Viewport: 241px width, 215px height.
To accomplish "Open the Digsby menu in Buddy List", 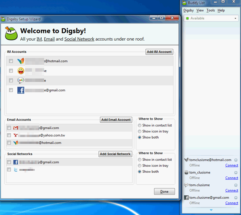I will [x=188, y=10].
